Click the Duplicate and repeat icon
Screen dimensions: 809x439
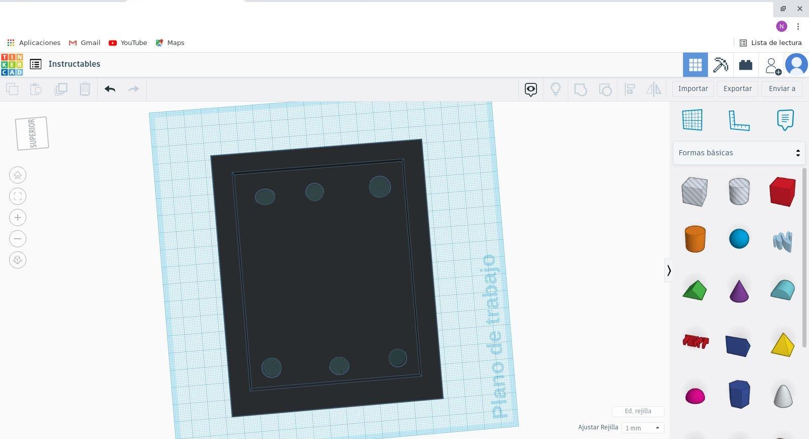(x=61, y=89)
